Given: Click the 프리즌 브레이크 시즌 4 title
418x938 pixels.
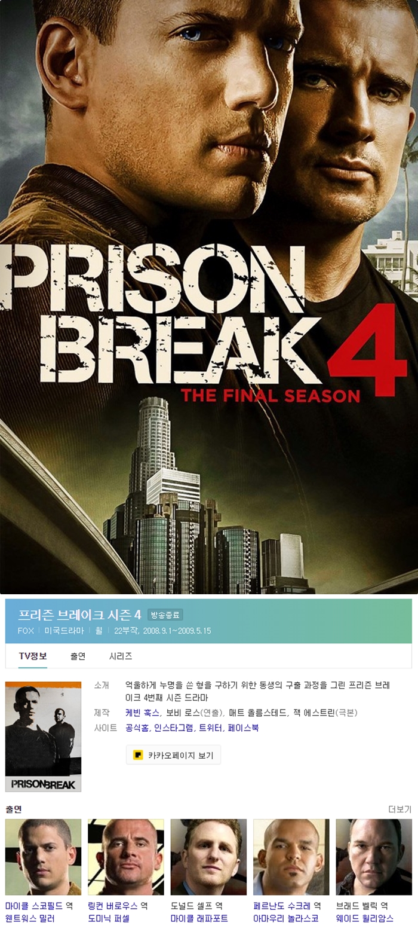Looking at the screenshot, I should click(79, 615).
